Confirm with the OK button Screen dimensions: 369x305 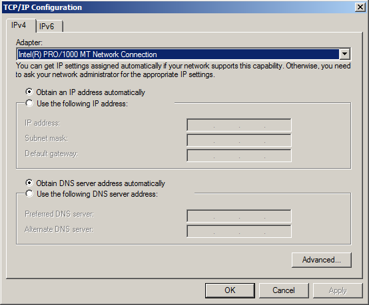[x=230, y=290]
